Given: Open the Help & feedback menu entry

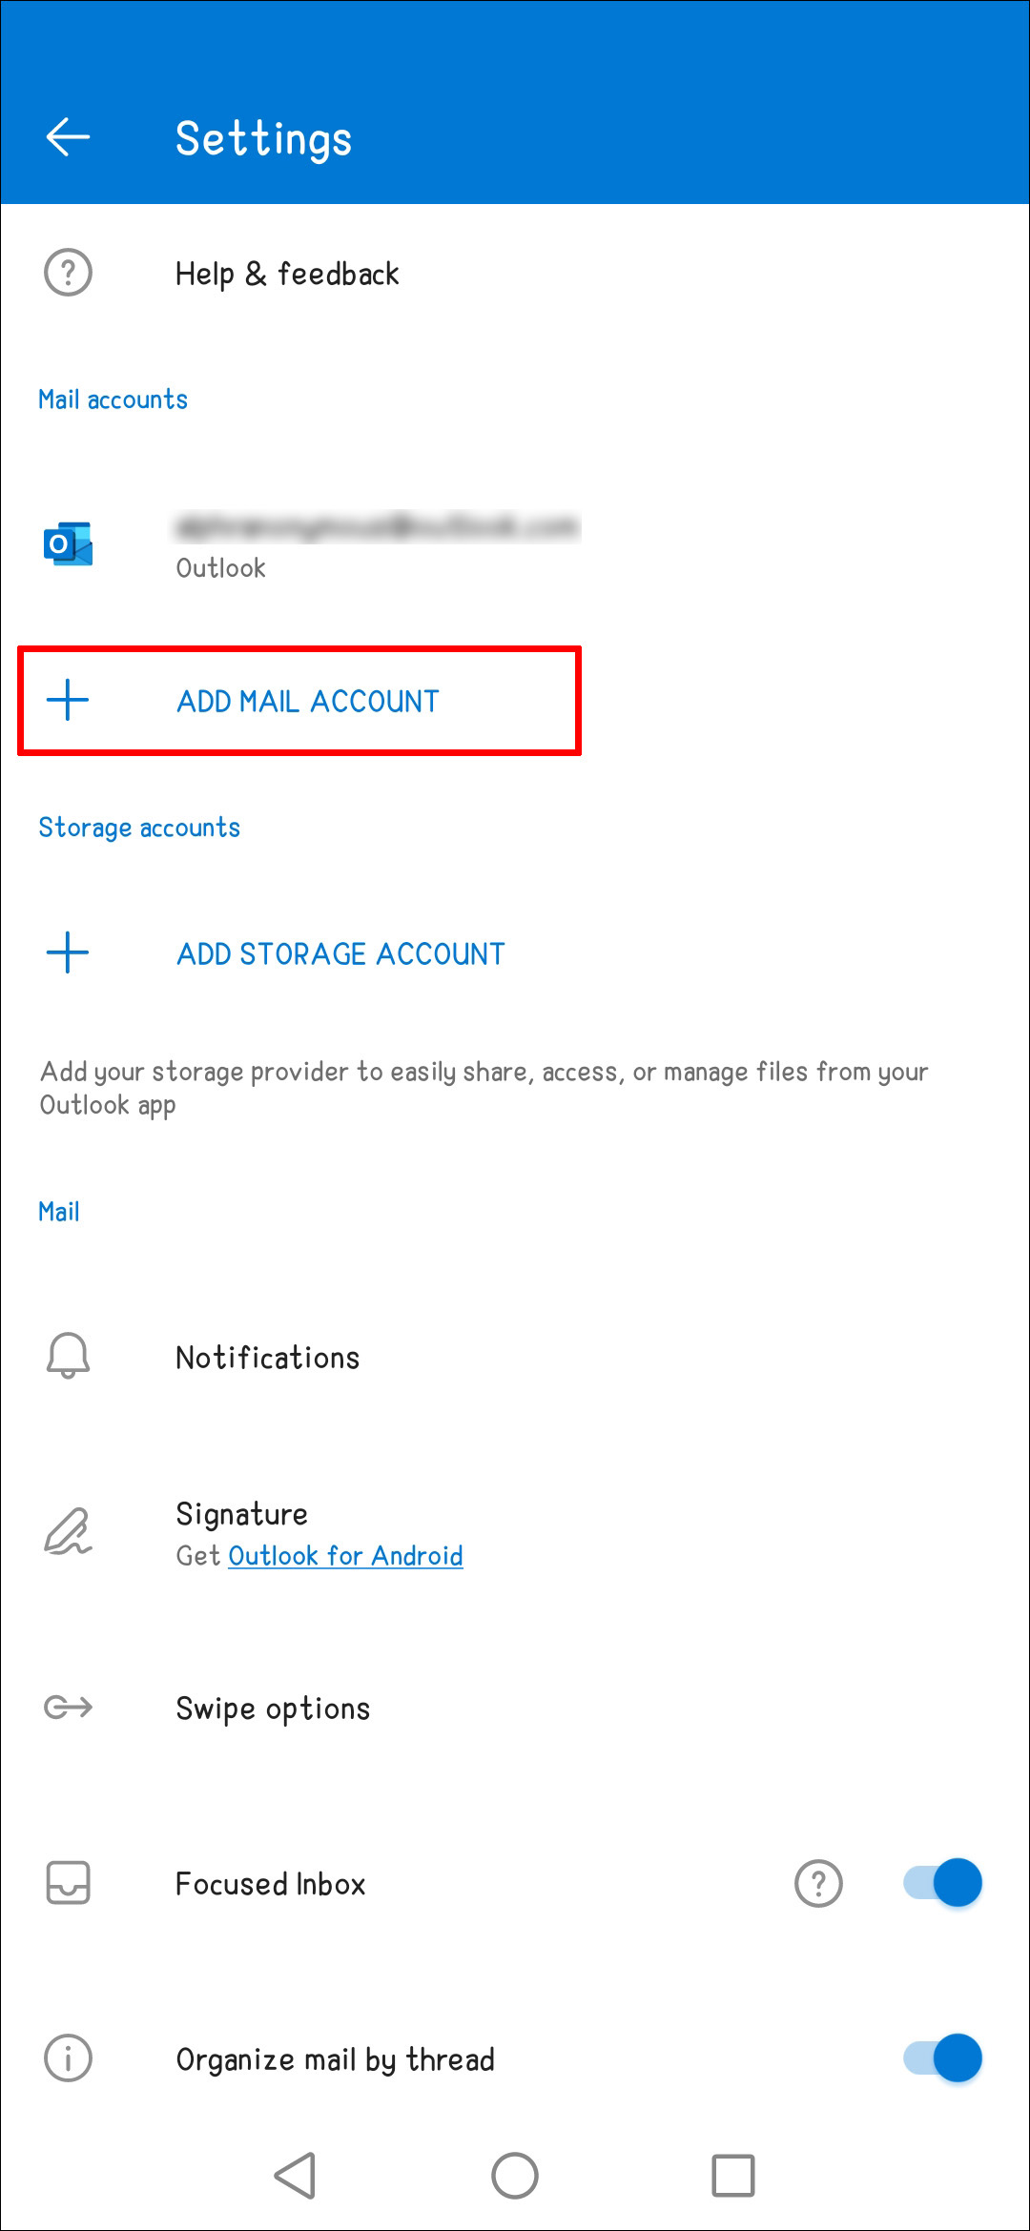Looking at the screenshot, I should [287, 275].
